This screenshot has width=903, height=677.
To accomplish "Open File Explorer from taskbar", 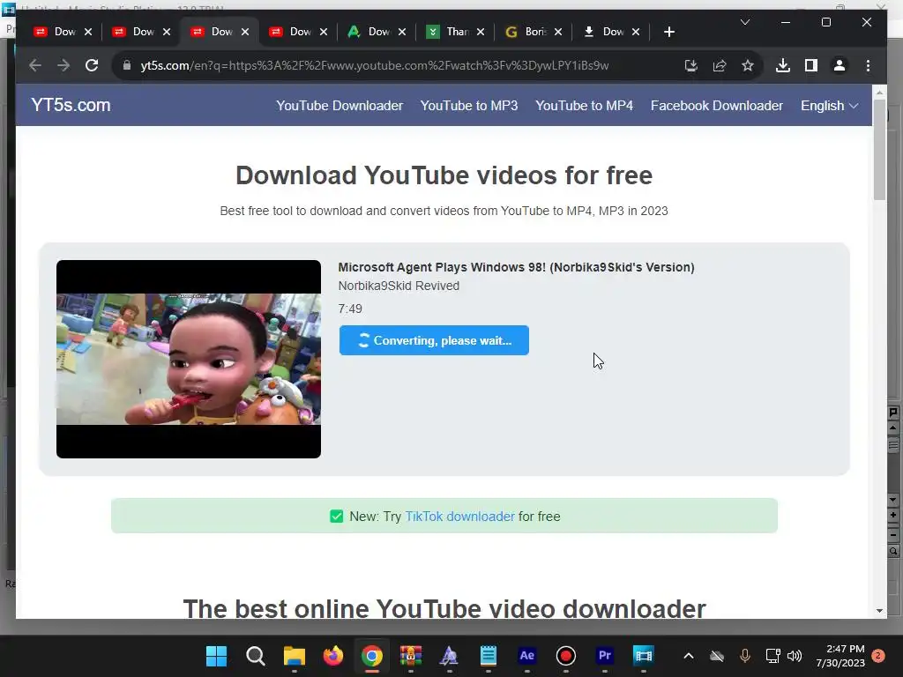I will click(295, 656).
